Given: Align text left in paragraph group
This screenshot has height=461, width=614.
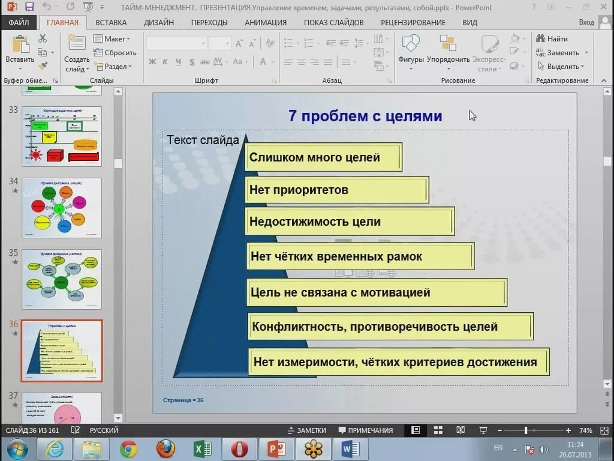Looking at the screenshot, I should click(x=288, y=62).
